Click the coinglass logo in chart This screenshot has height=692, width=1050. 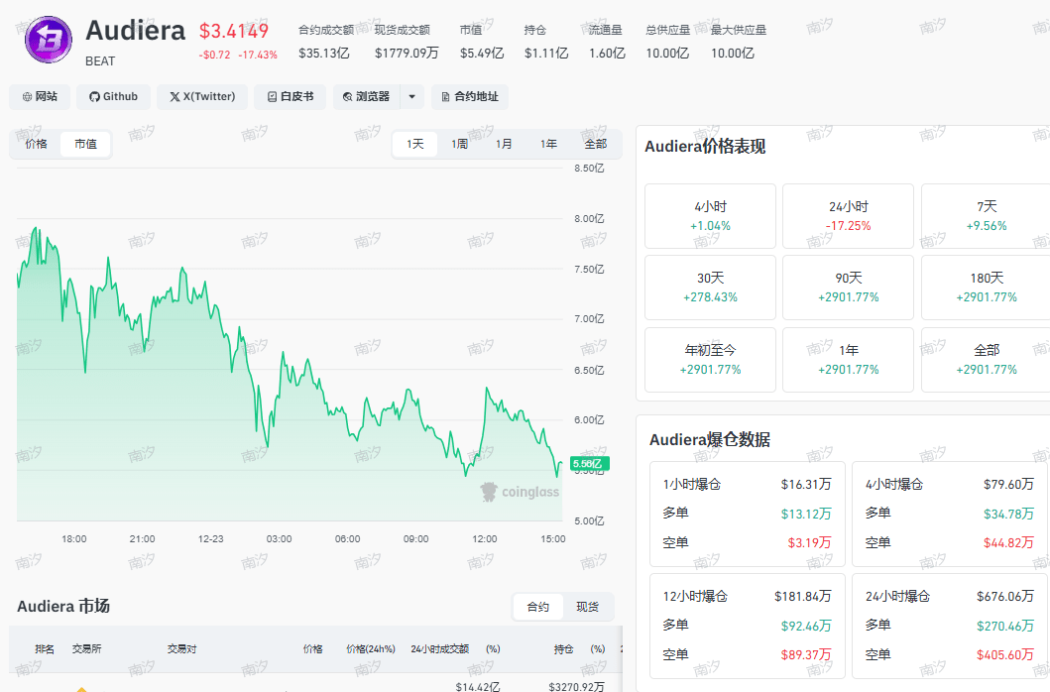520,493
